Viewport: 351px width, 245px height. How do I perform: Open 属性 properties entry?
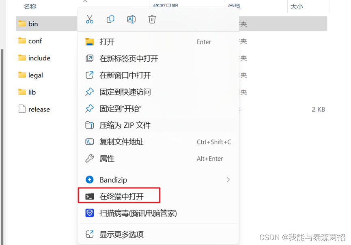click(158, 159)
